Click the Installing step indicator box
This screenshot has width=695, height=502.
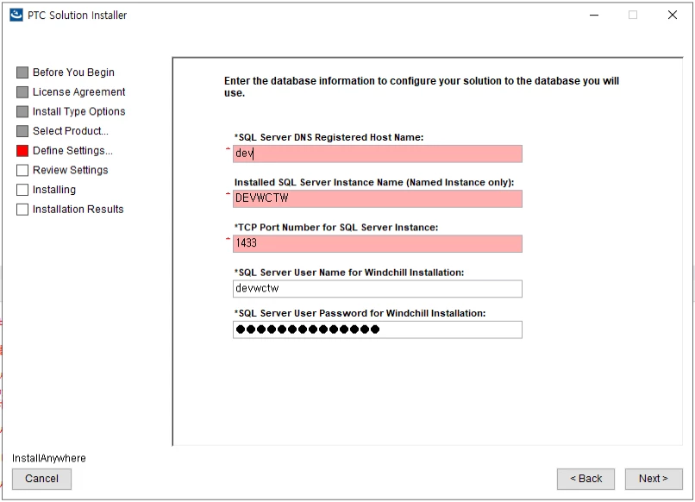click(x=22, y=190)
